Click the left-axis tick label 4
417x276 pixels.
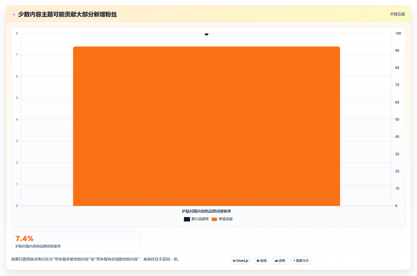pos(17,120)
